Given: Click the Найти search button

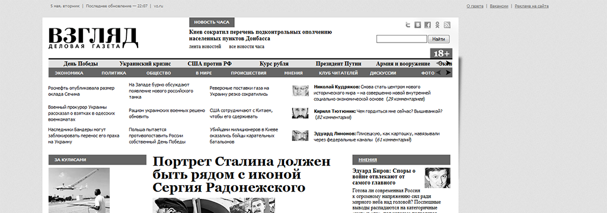Looking at the screenshot, I should (x=439, y=39).
